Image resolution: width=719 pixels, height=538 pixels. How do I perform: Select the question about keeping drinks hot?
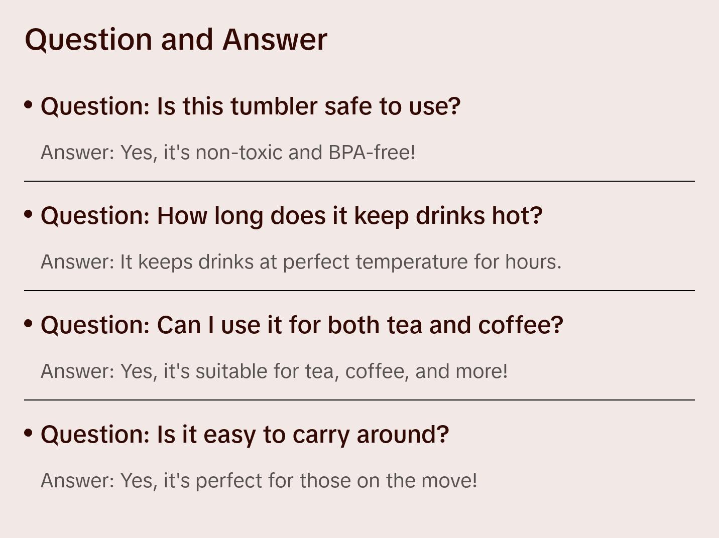tap(291, 216)
